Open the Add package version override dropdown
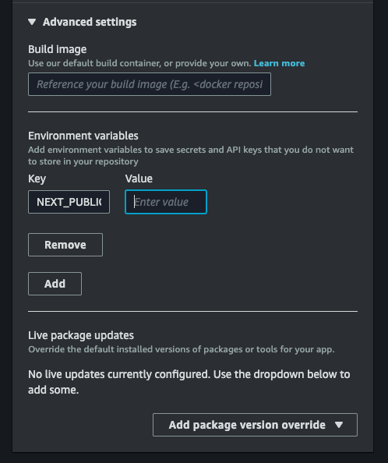Image resolution: width=388 pixels, height=463 pixels. coord(255,425)
